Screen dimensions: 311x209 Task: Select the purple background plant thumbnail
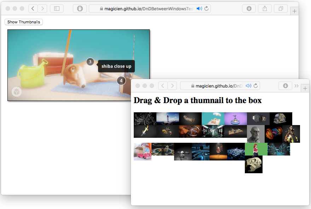coord(235,119)
